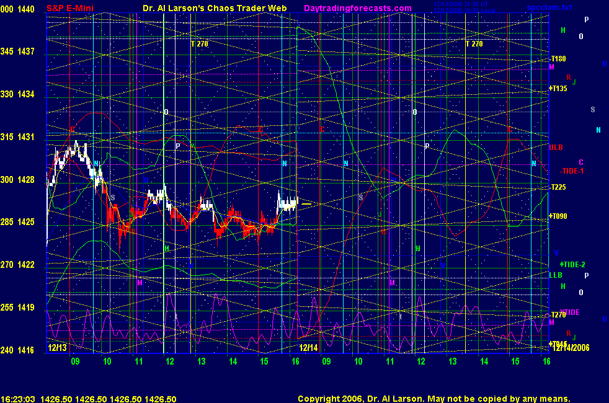Select the green "+TIDE-2" label
Screen dimensions: 609x403
click(572, 265)
